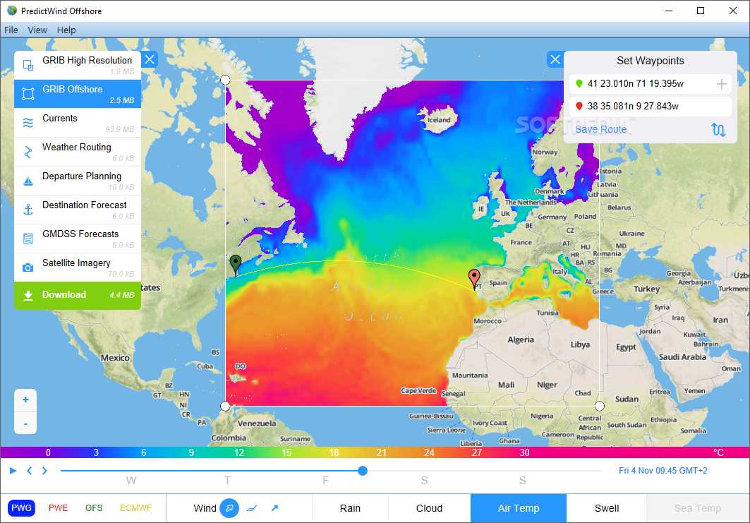Open the Help menu

click(66, 30)
